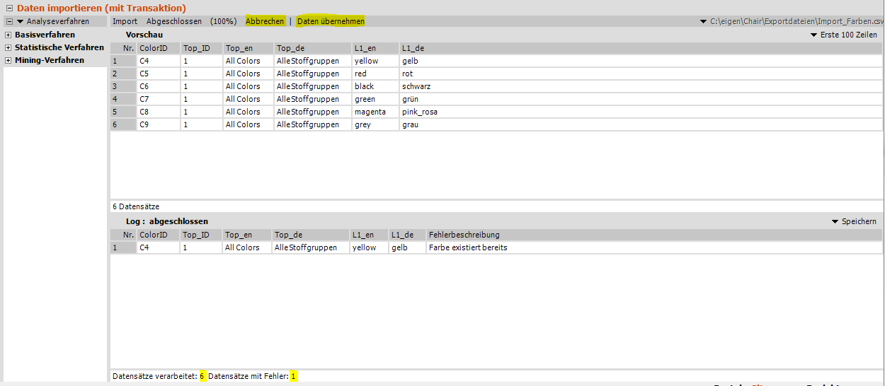
Task: Click the Top_en header in log table
Action: click(x=239, y=235)
